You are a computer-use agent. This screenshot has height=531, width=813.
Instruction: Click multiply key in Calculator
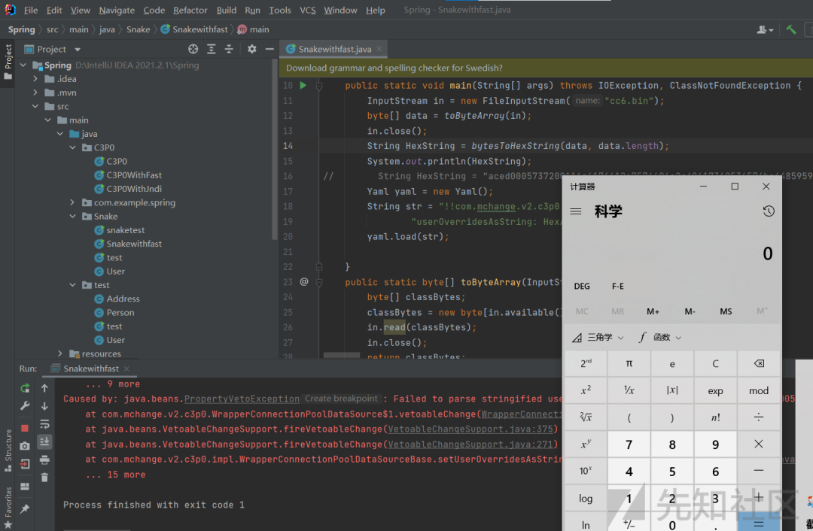759,444
